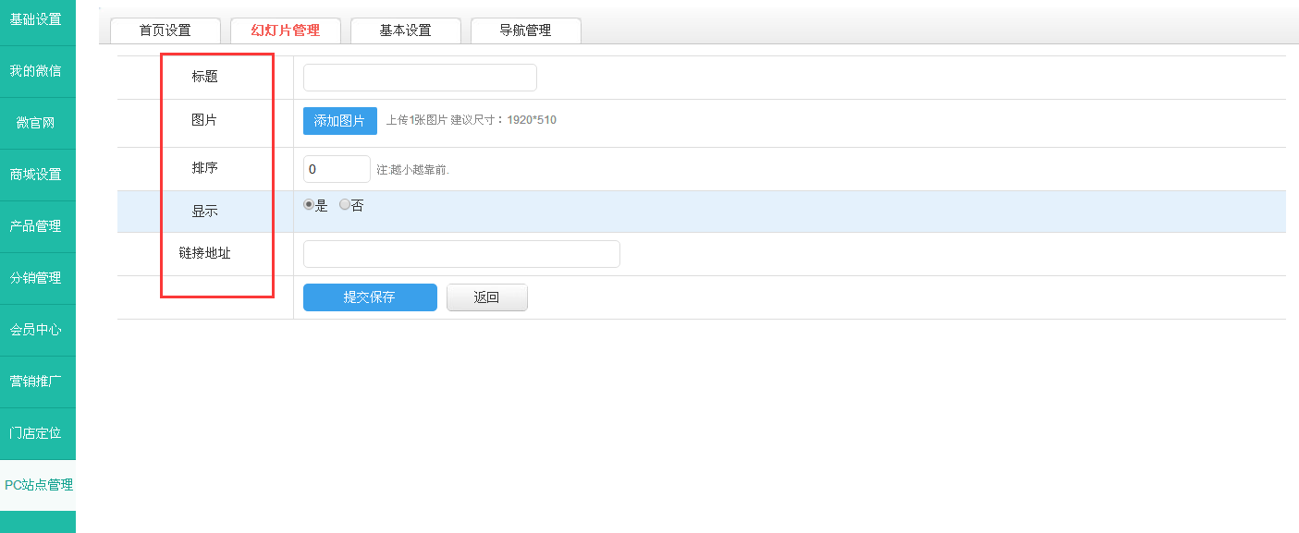Click the 添加图片 upload button
Screen dimensions: 1299x533
pyautogui.click(x=339, y=121)
